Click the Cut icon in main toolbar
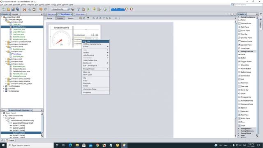 pos(25,9)
